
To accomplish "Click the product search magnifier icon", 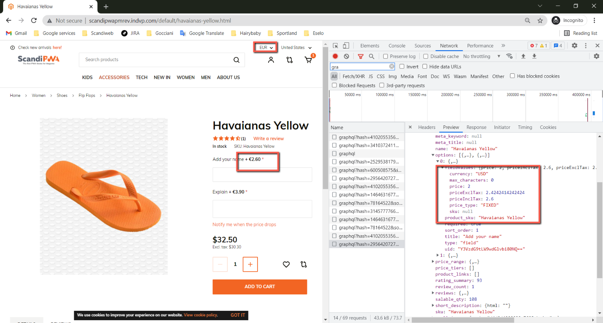I will [x=236, y=60].
